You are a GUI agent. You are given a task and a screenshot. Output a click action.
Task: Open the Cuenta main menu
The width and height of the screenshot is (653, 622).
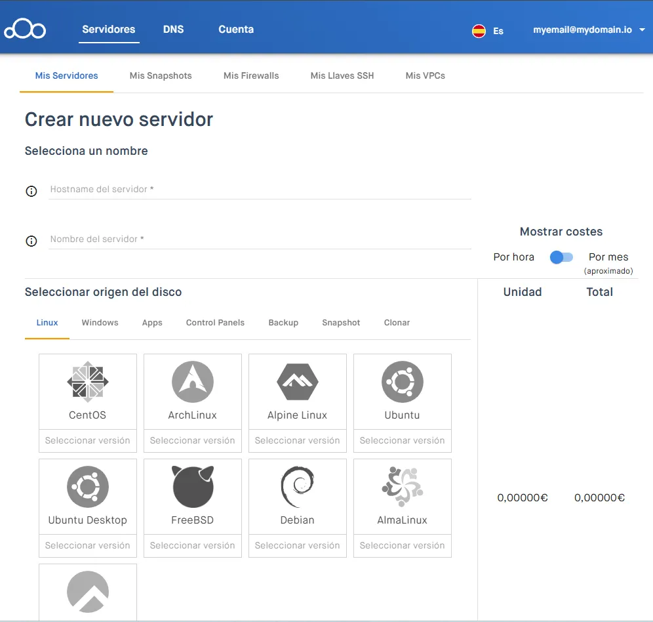pos(236,29)
